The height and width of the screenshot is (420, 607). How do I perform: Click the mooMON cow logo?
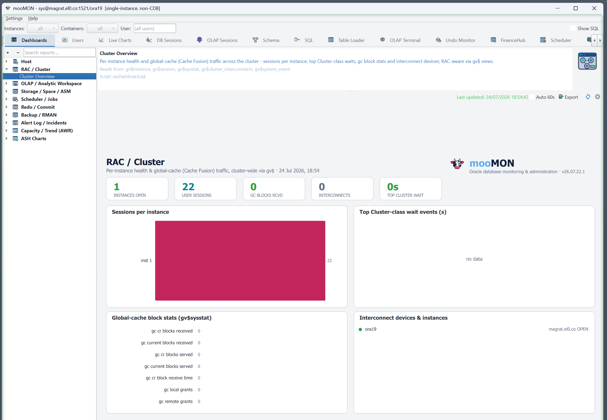click(457, 164)
